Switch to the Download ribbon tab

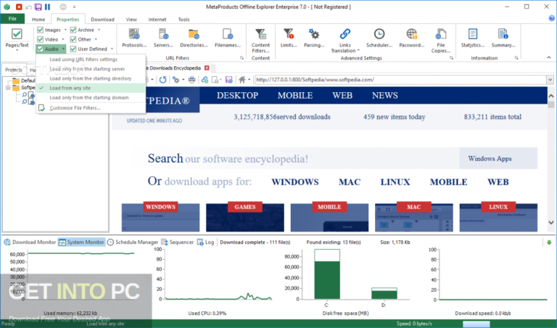click(102, 20)
